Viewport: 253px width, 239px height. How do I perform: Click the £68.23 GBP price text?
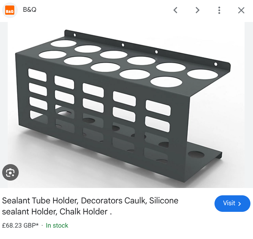pyautogui.click(x=19, y=225)
